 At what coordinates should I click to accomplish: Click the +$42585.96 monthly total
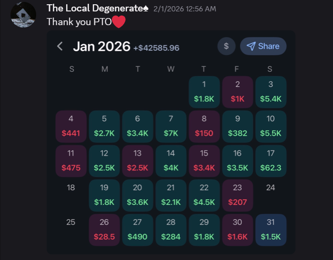pyautogui.click(x=156, y=48)
